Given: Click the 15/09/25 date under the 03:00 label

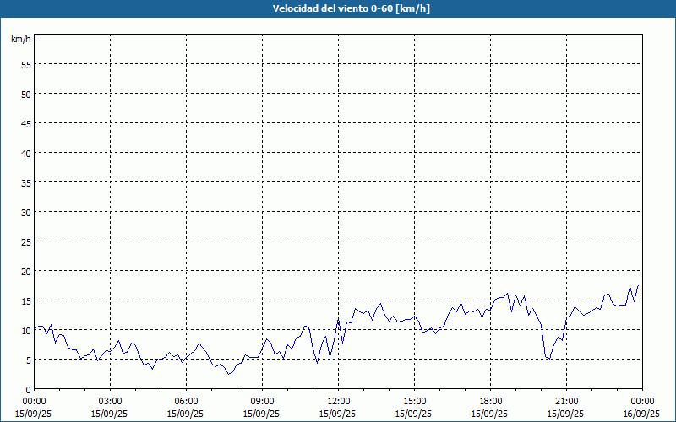Looking at the screenshot, I should (110, 414).
